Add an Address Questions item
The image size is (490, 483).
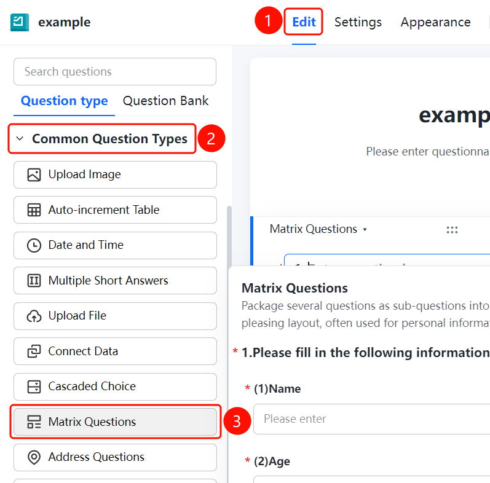coord(116,457)
